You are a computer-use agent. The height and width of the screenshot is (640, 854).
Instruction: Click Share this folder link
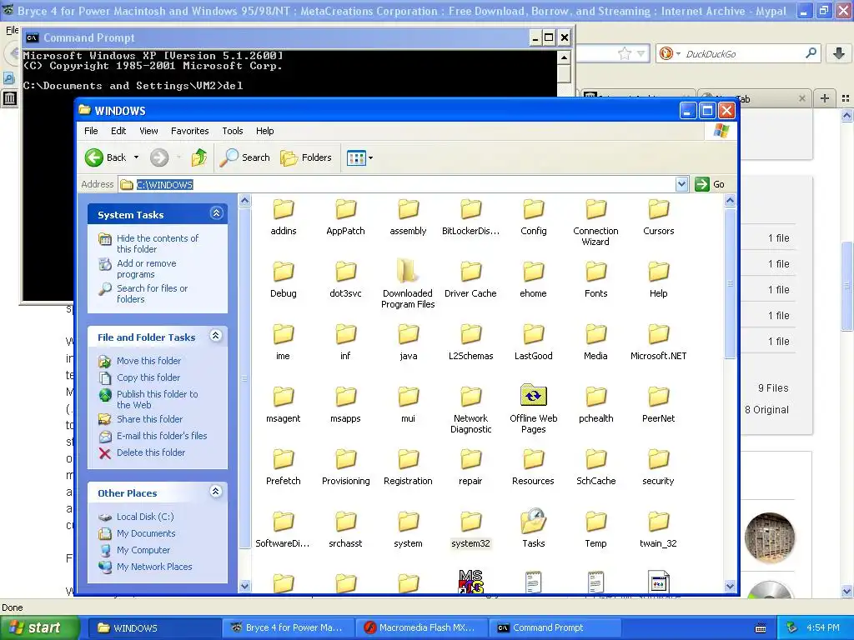pyautogui.click(x=150, y=419)
